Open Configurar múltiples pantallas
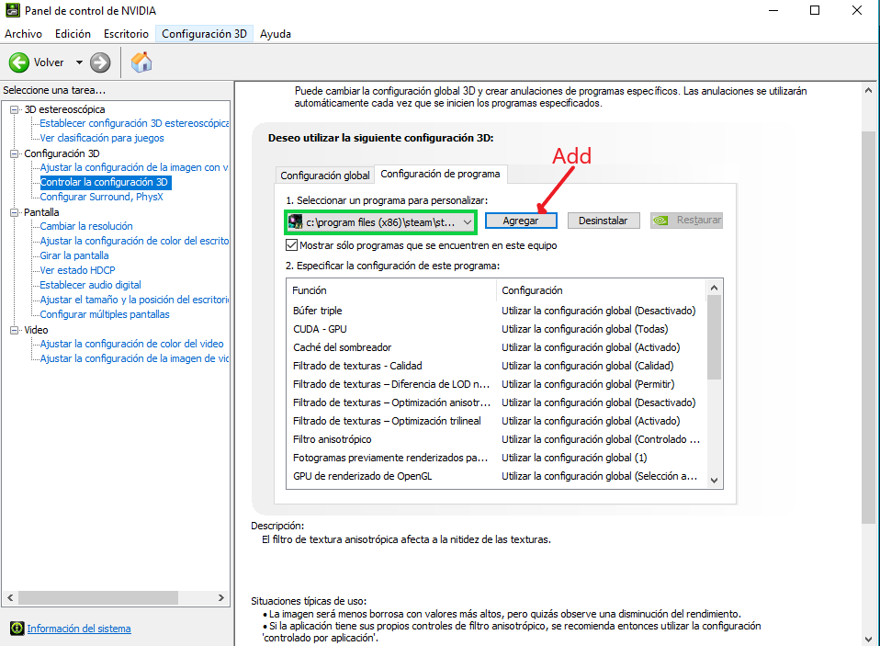Image resolution: width=880 pixels, height=646 pixels. tap(105, 314)
